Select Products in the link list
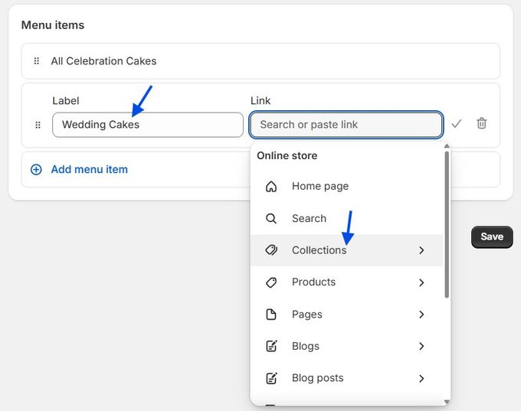Image resolution: width=521 pixels, height=411 pixels. tap(347, 282)
